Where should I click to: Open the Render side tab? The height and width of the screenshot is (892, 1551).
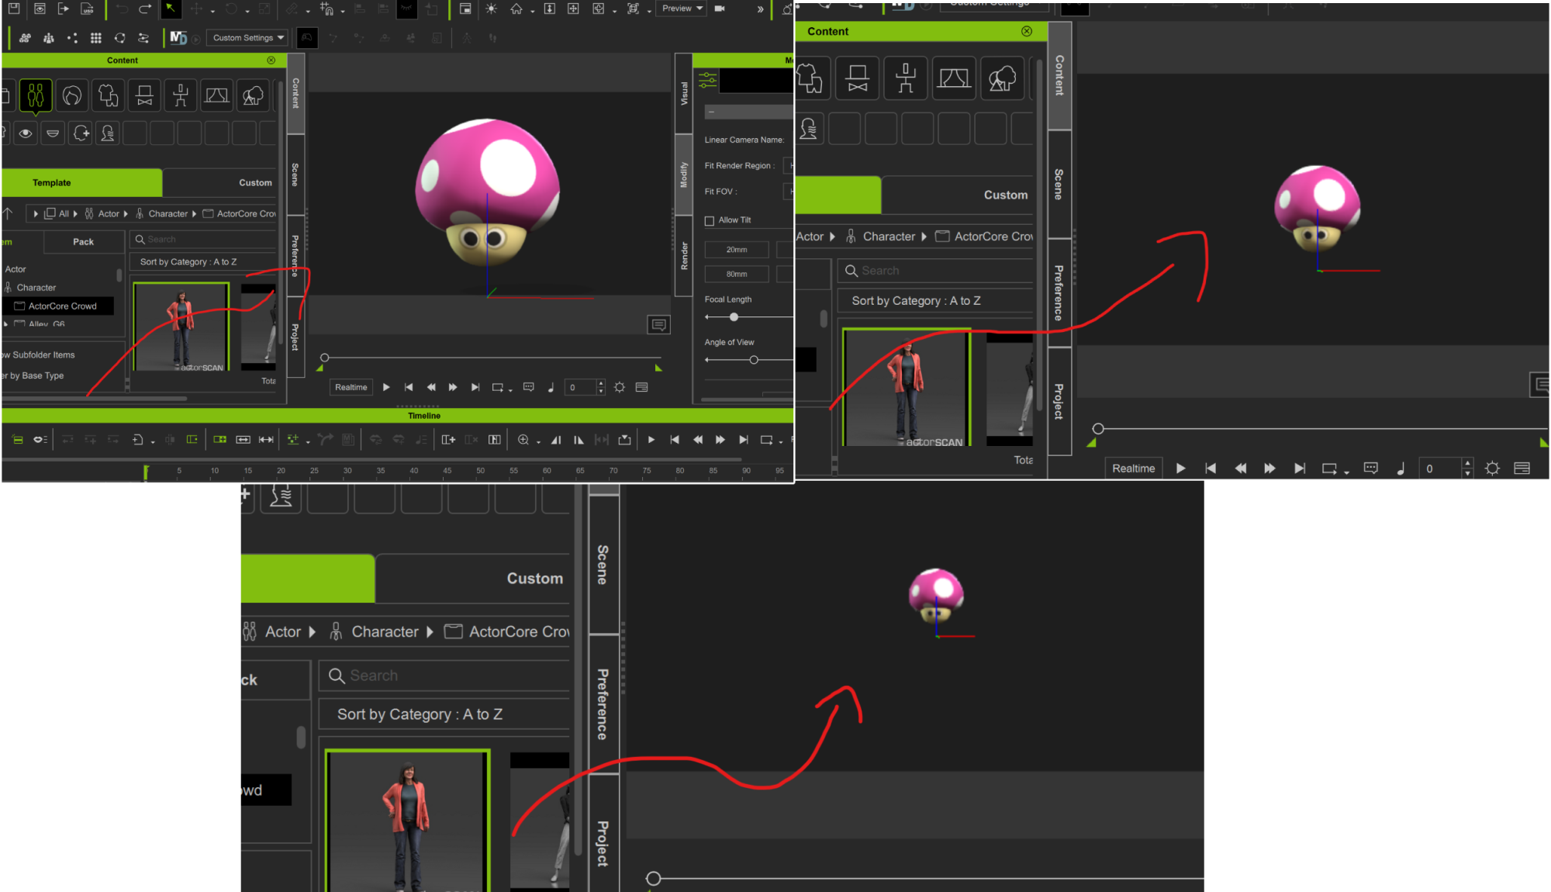[x=683, y=256]
